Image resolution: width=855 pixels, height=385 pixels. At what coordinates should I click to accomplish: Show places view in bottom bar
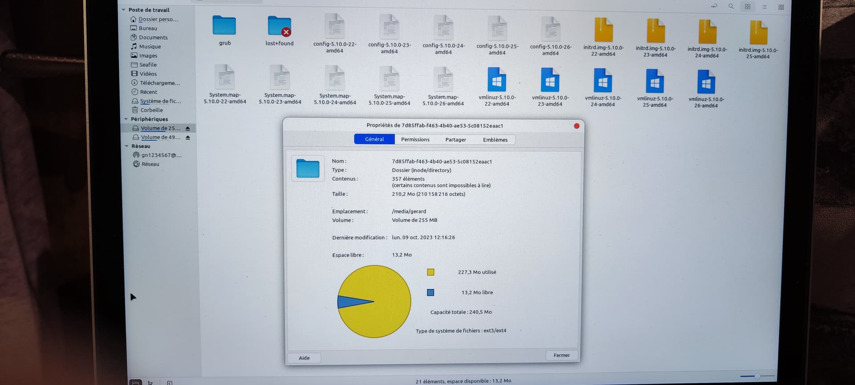136,383
